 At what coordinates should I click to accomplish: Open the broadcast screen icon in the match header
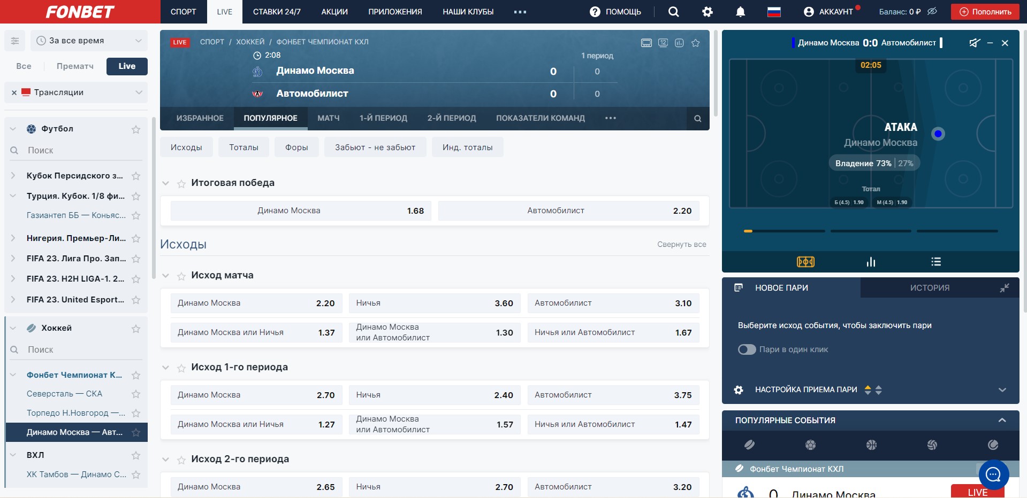point(646,43)
